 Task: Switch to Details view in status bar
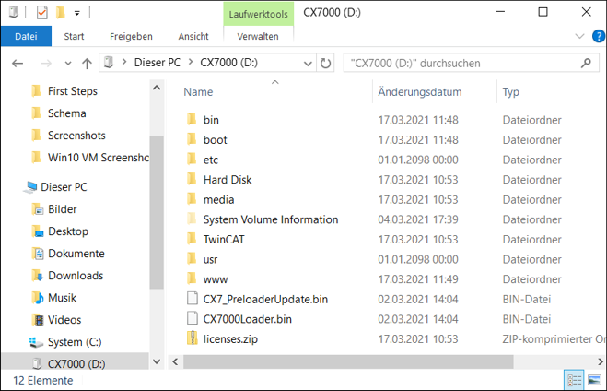(575, 381)
